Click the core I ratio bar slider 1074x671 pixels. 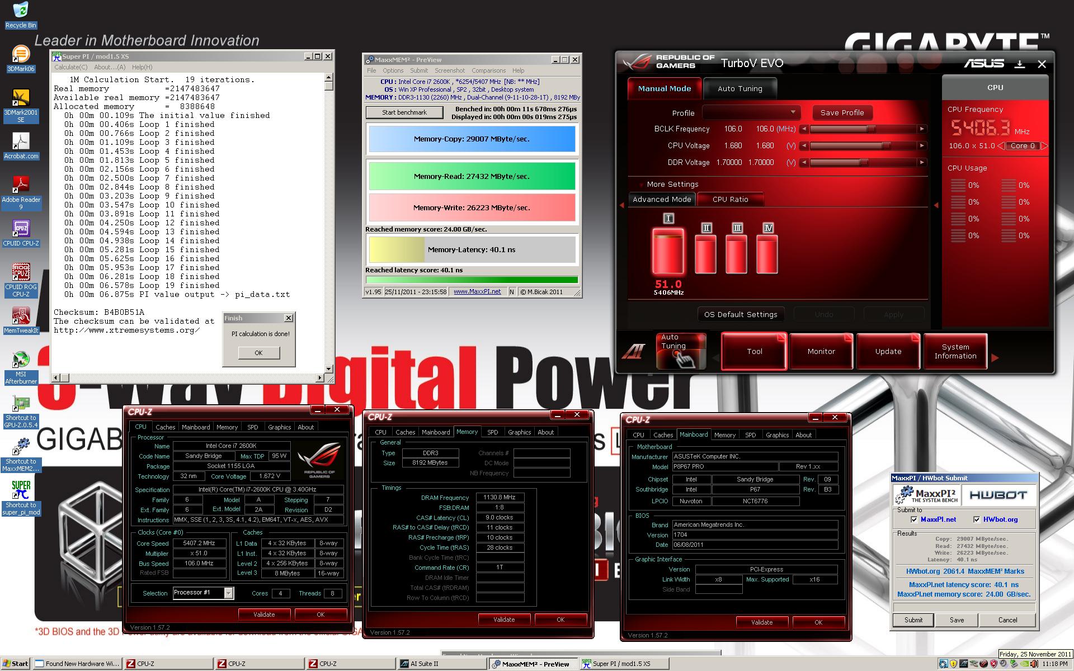668,251
